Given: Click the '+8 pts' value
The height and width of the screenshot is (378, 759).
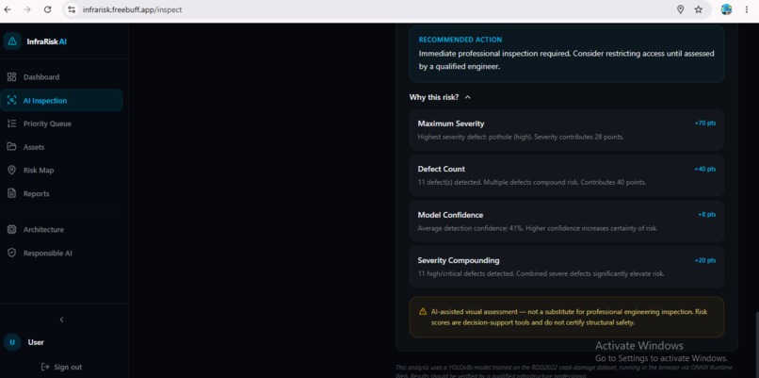Looking at the screenshot, I should [706, 214].
